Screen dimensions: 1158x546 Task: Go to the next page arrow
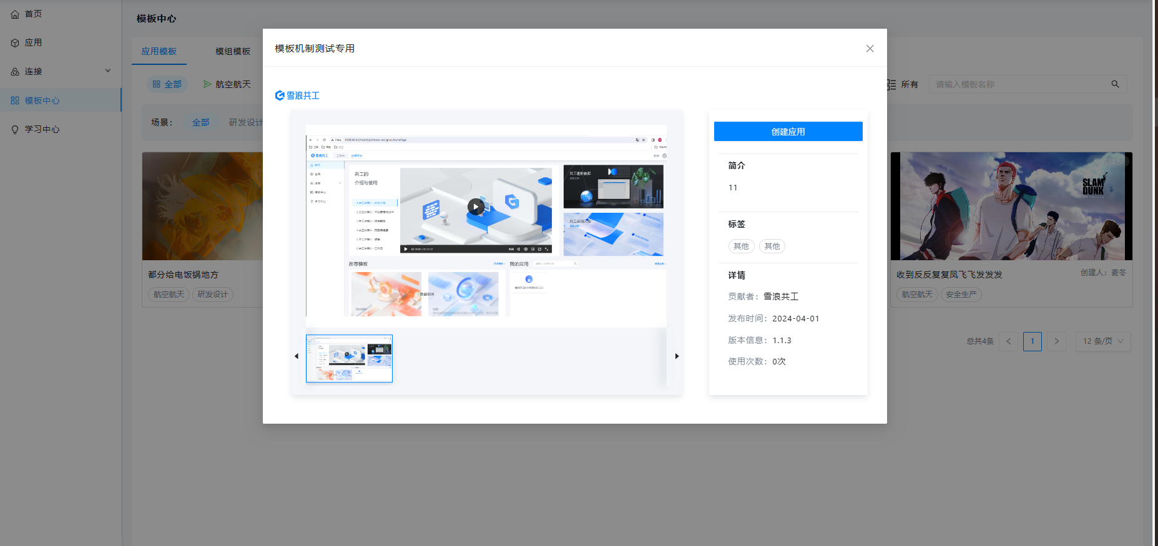click(1056, 341)
